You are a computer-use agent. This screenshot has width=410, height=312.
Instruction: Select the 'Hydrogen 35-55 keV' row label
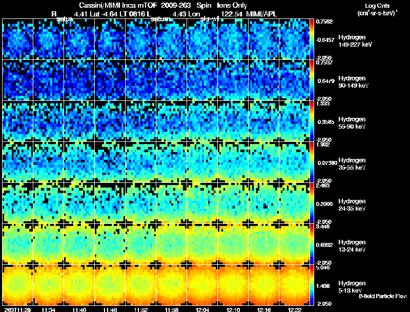pyautogui.click(x=352, y=164)
